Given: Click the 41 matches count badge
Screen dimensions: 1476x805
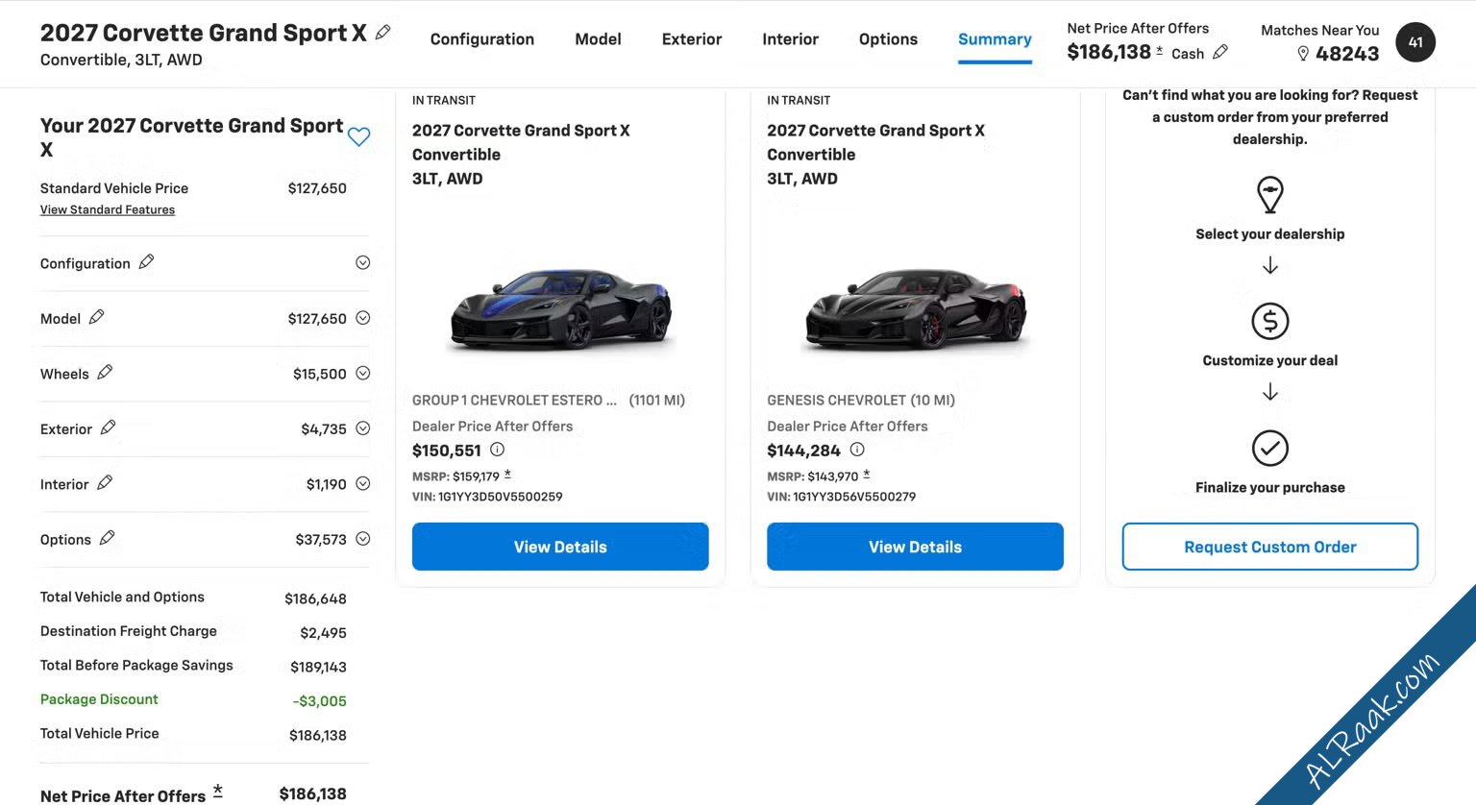Looking at the screenshot, I should click(x=1415, y=42).
